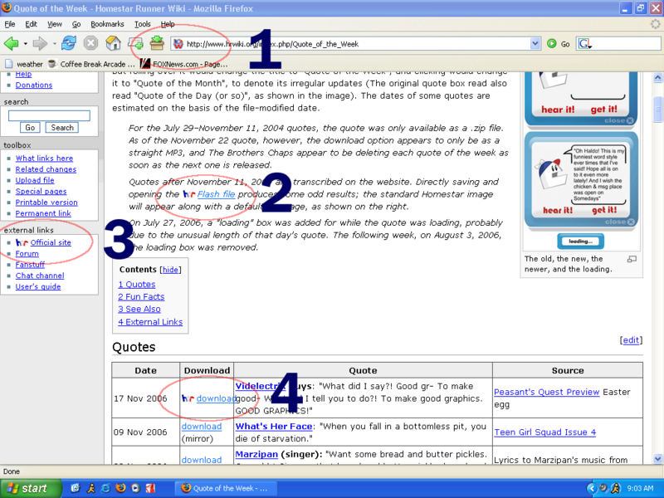Launch Firefox from the Quick Launch bar

click(x=120, y=488)
